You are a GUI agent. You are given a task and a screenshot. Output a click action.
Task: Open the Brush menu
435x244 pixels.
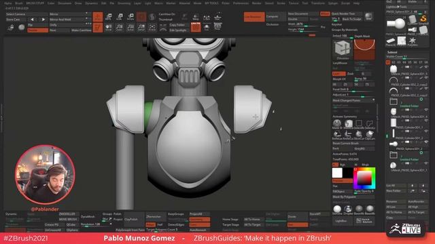(19, 3)
